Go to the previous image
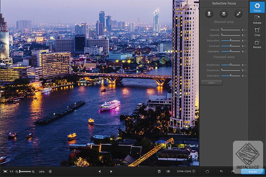The width and height of the screenshot is (266, 177). point(99,172)
